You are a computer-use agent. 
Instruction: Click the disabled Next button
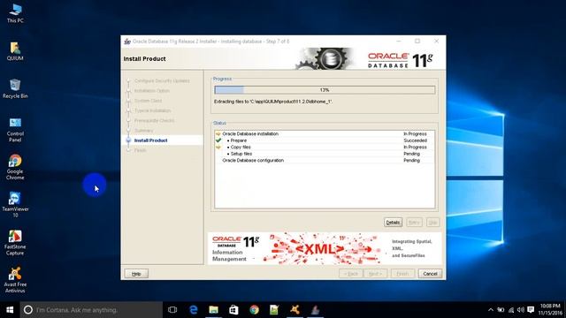coord(375,274)
